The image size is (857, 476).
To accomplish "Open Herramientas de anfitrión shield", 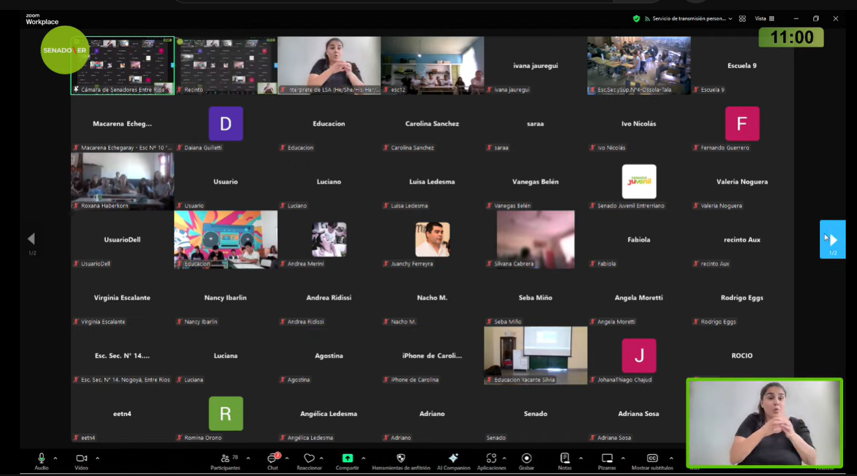I will pos(400,458).
